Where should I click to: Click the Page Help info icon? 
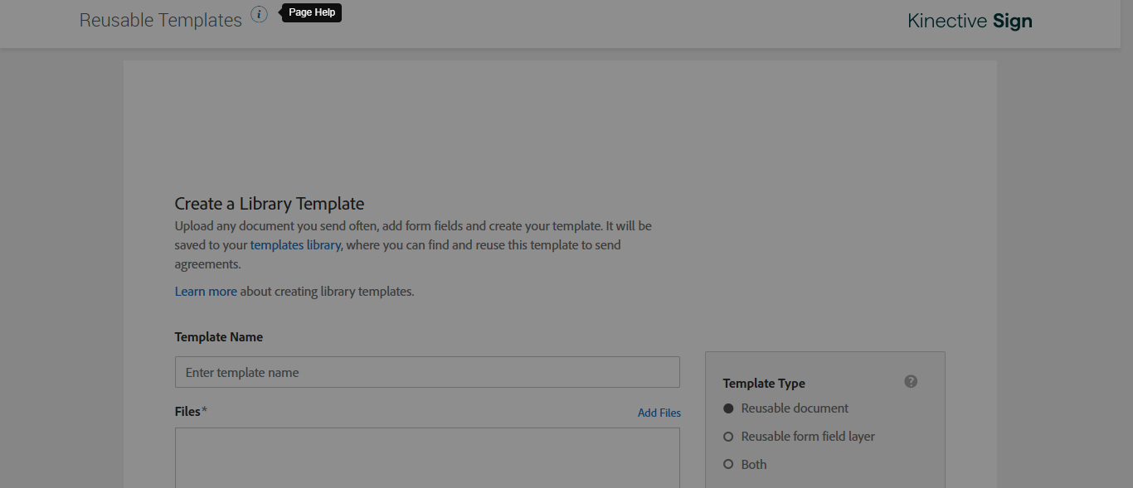tap(260, 14)
